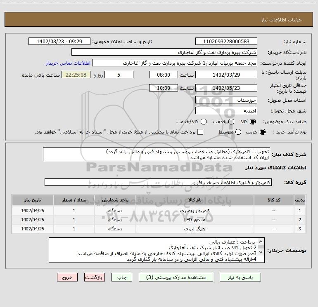
Task: Click the ردیف column header
Action: coord(300,200)
